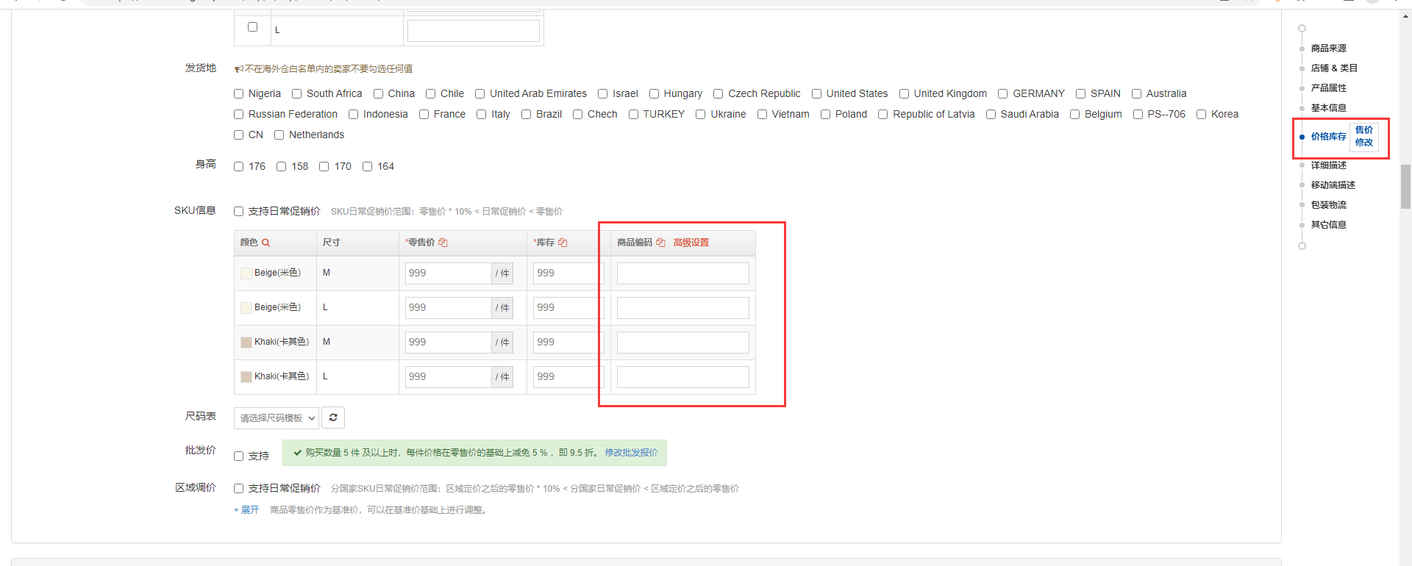The height and width of the screenshot is (566, 1412).
Task: Click the 商品编码 field for Beige M
Action: [682, 273]
